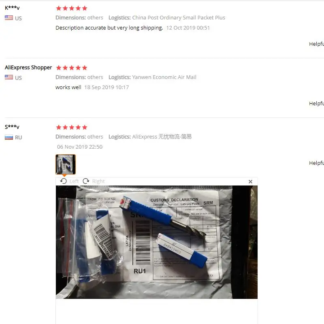This screenshot has height=324, width=324.
Task: Close the enlarged review photo viewer
Action: coord(250,181)
